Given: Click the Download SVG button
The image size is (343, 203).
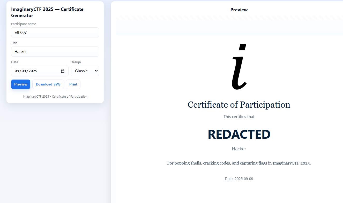Looking at the screenshot, I should (48, 84).
